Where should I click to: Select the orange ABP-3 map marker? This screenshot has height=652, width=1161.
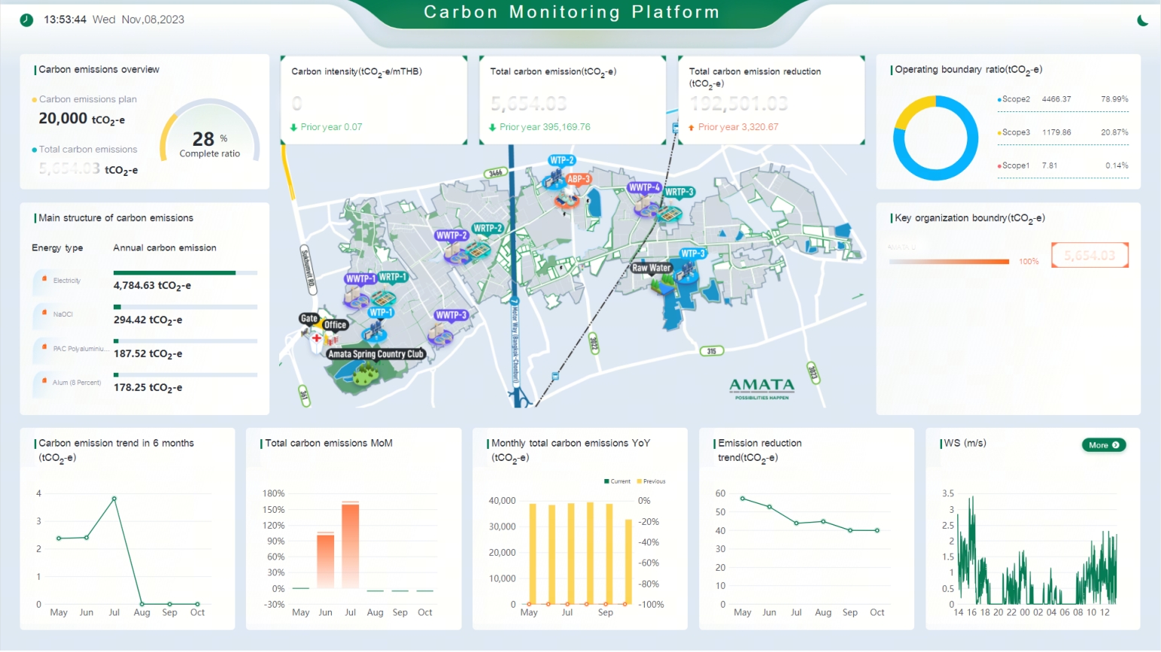point(577,180)
